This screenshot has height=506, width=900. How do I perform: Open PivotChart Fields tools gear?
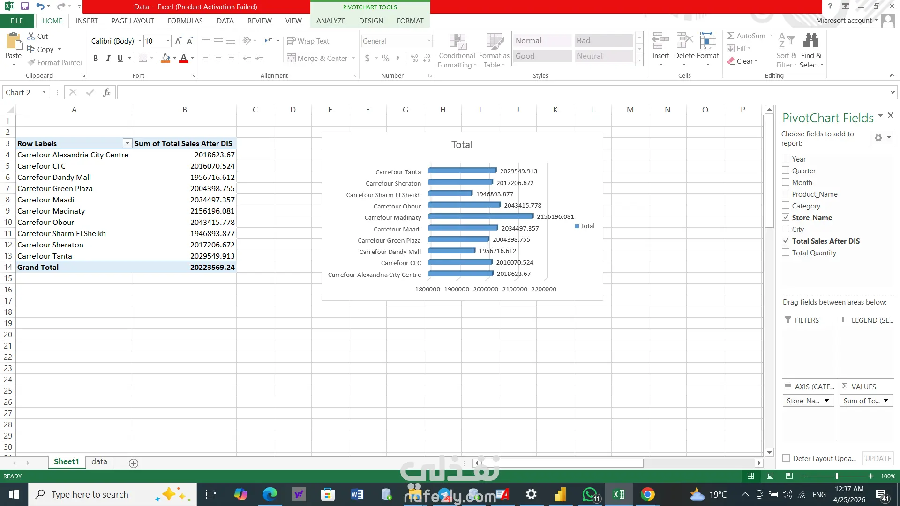(881, 138)
